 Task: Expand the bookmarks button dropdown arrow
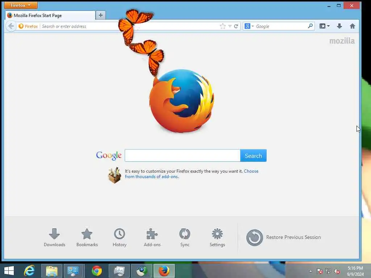tap(328, 26)
